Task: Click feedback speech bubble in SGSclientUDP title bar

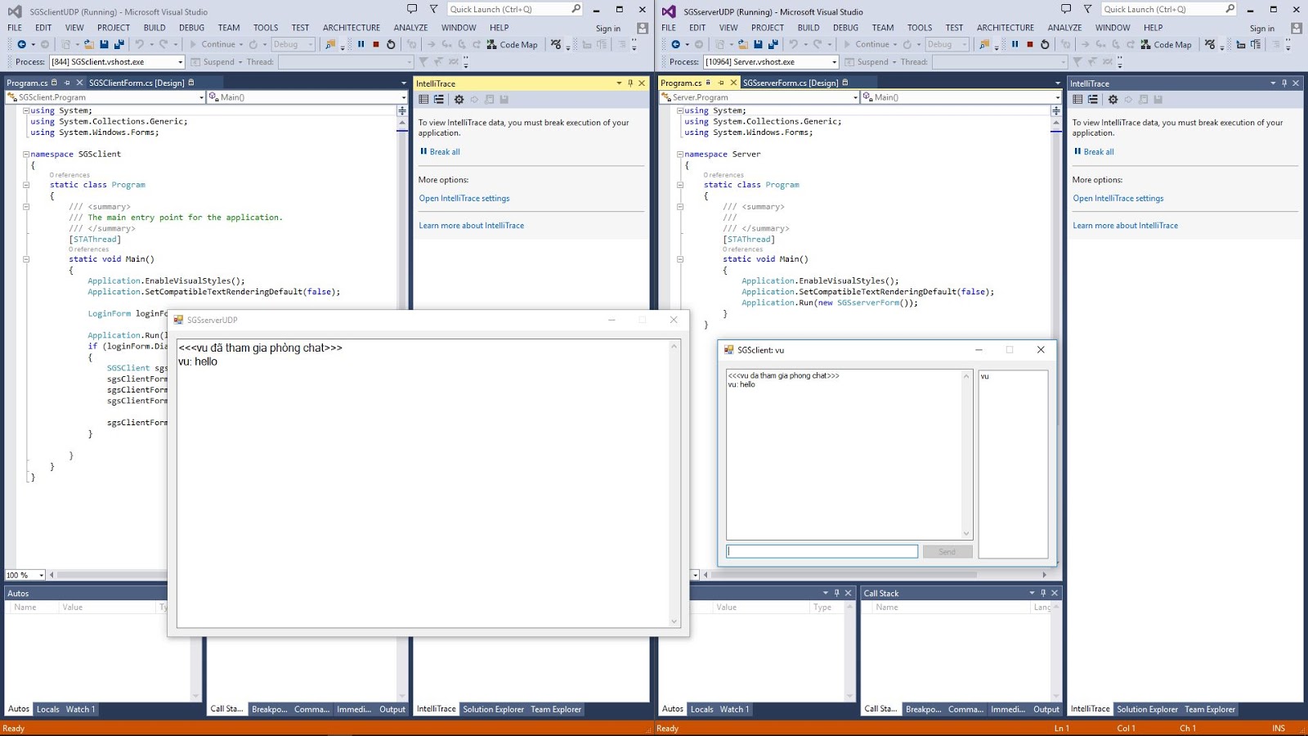Action: pos(412,9)
